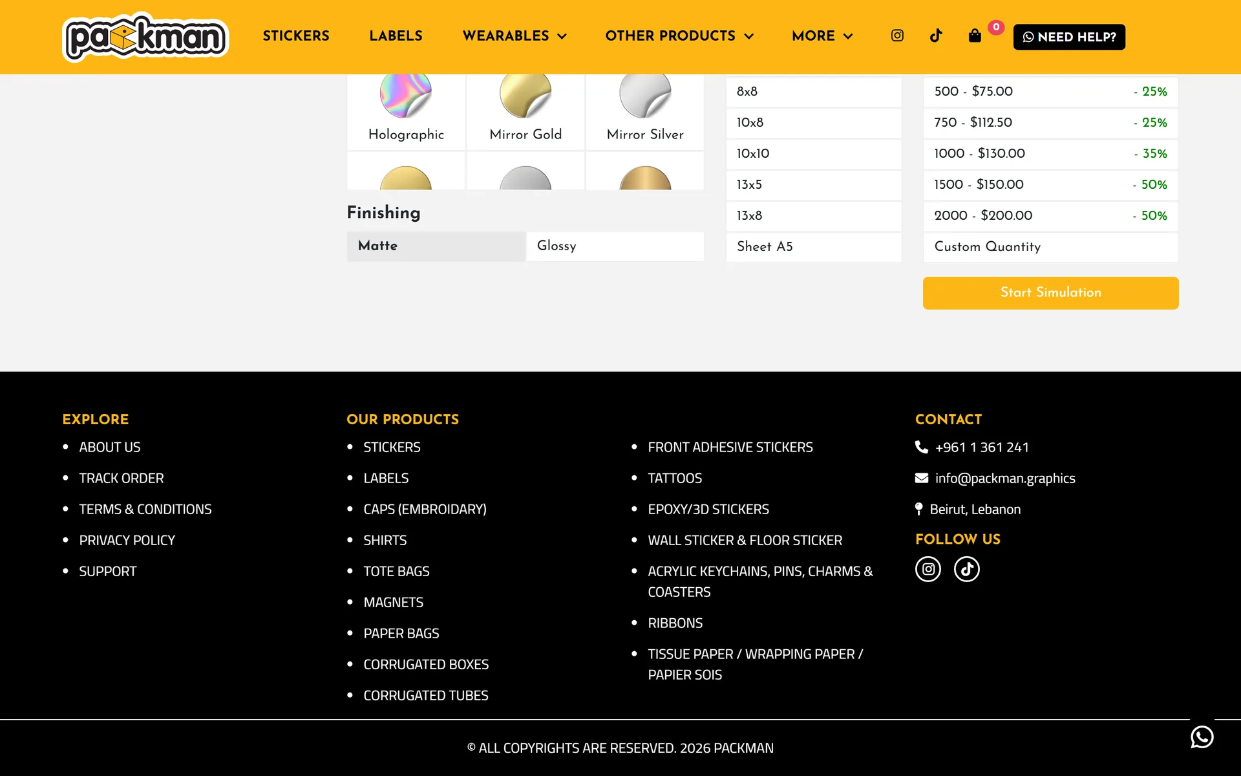Pick the 1000 - $130.00 quantity
Screen dimensions: 1241x776
point(1051,154)
